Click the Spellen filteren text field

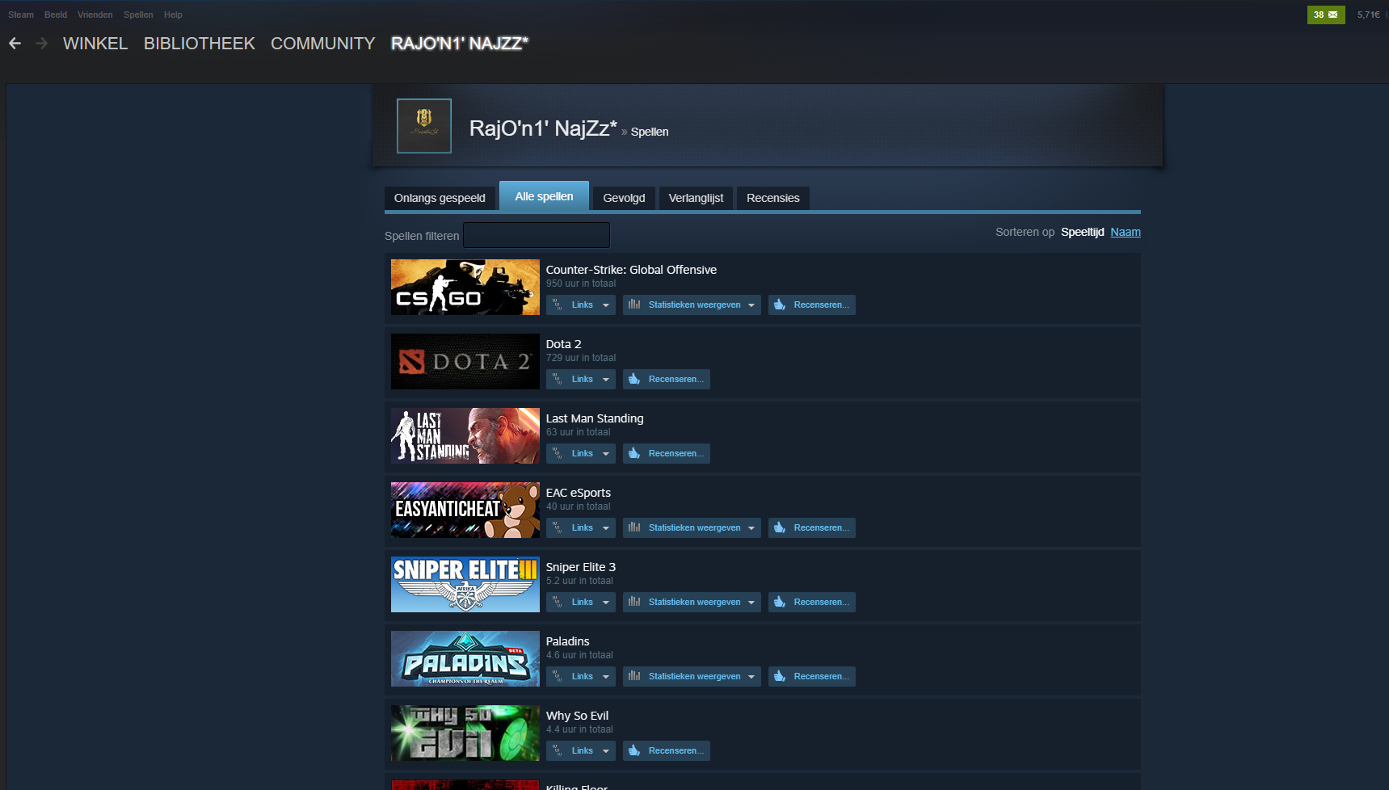(x=537, y=235)
